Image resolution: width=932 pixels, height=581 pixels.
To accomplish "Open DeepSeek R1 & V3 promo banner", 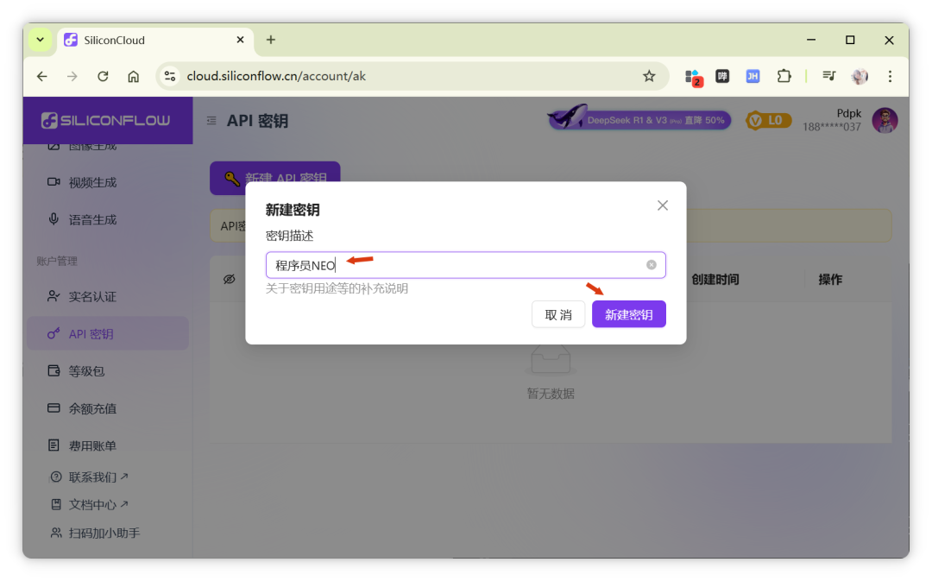I will 639,119.
